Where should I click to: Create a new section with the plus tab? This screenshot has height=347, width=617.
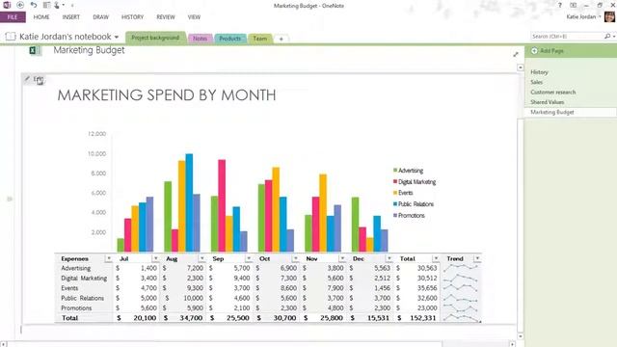coord(281,39)
